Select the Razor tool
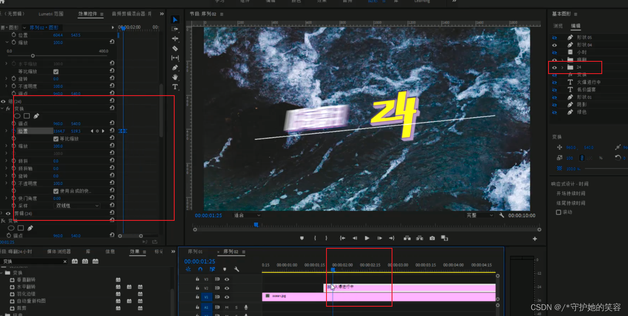The image size is (628, 316). tap(175, 48)
